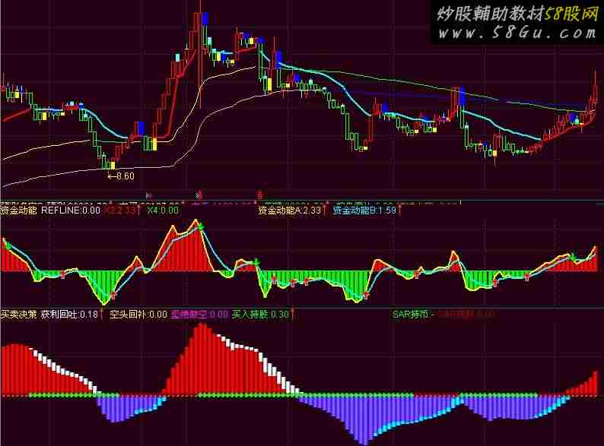The image size is (604, 446).
Task: Click the green cross marker on the highest 资金动能 peak
Action: pyautogui.click(x=200, y=227)
